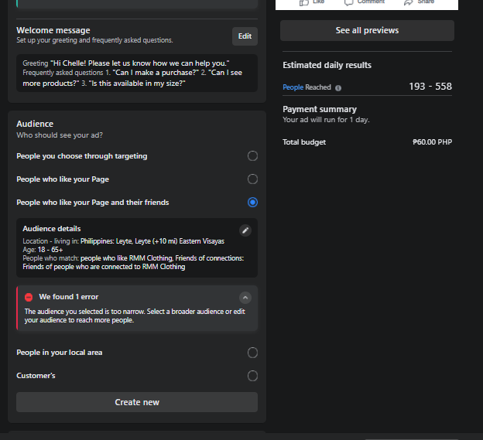
Task: Click the 'We found 1 error' heading
Action: [x=69, y=297]
